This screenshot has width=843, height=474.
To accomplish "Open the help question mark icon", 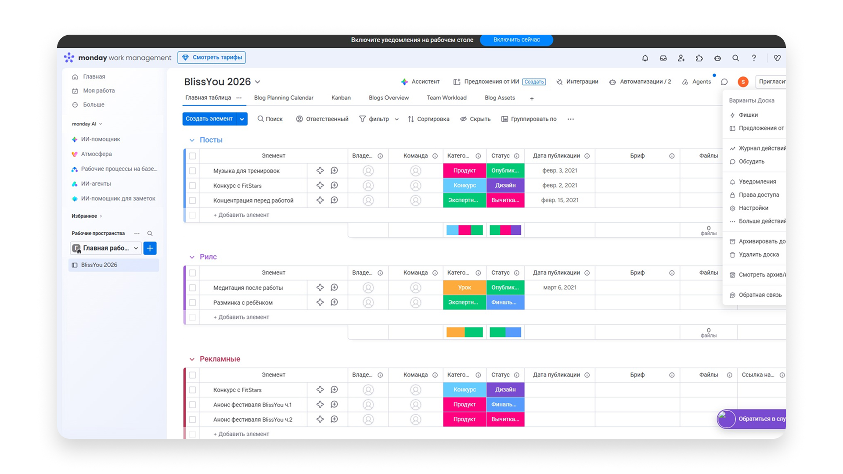I will point(754,58).
